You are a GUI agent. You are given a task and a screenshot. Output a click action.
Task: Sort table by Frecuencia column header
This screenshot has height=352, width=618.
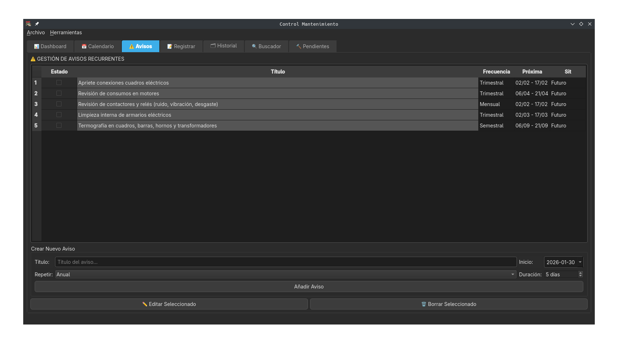tap(496, 72)
